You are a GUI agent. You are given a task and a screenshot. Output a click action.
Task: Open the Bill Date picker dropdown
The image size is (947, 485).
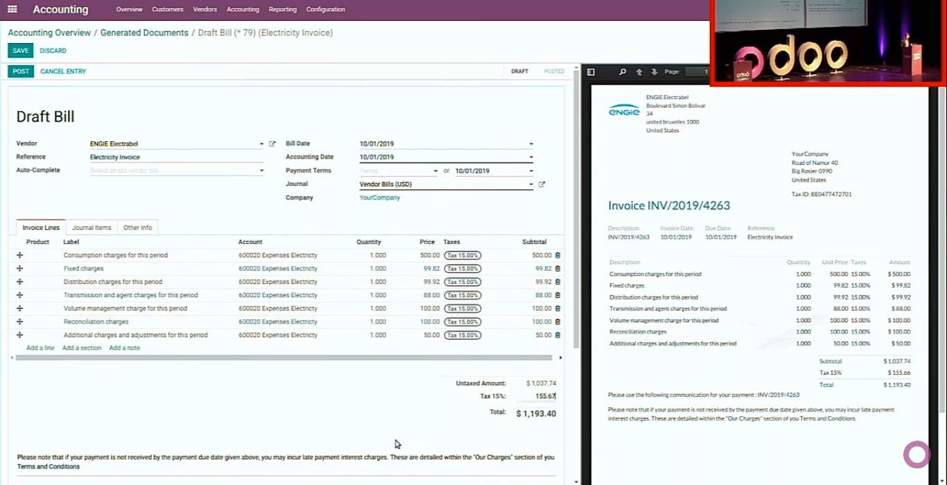coord(531,144)
